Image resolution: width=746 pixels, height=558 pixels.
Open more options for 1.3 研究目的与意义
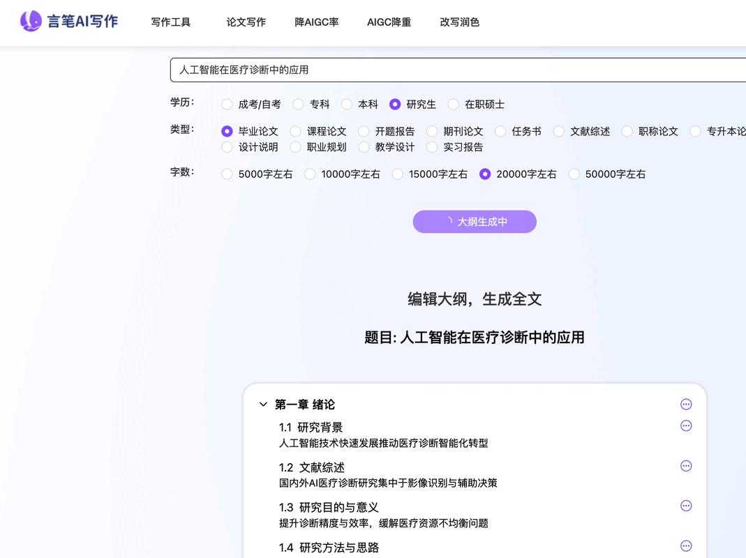tap(685, 506)
